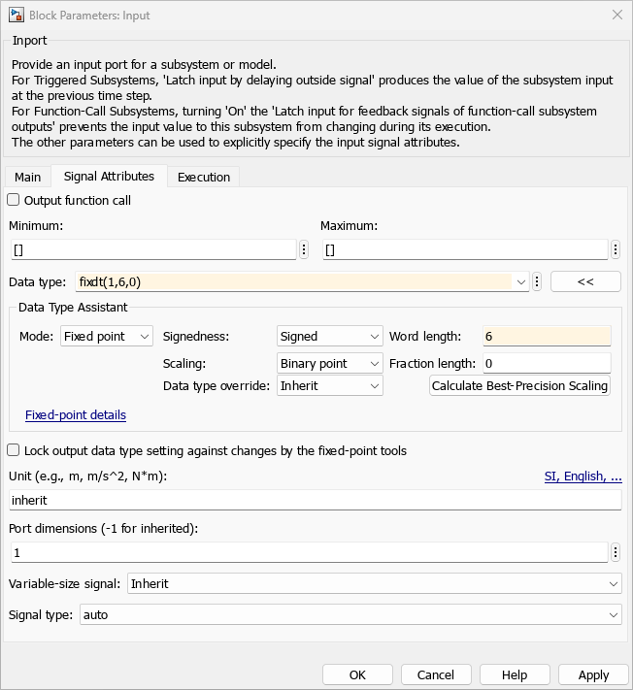633x690 pixels.
Task: Switch to the Main tab
Action: click(x=27, y=177)
